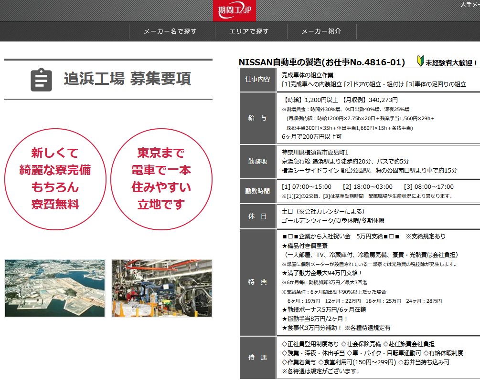The height and width of the screenshot is (380, 480).
Task: Click the shift times line 07:00～15:00
Action: click(x=368, y=187)
